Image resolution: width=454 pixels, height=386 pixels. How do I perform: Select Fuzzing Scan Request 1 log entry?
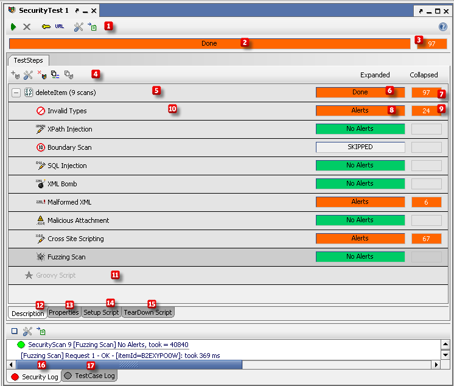pos(120,356)
